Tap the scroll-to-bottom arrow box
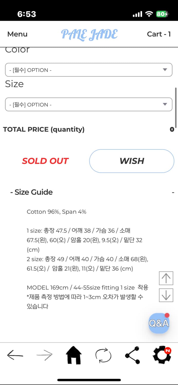Viewport: 178px width, 385px height. point(166,295)
